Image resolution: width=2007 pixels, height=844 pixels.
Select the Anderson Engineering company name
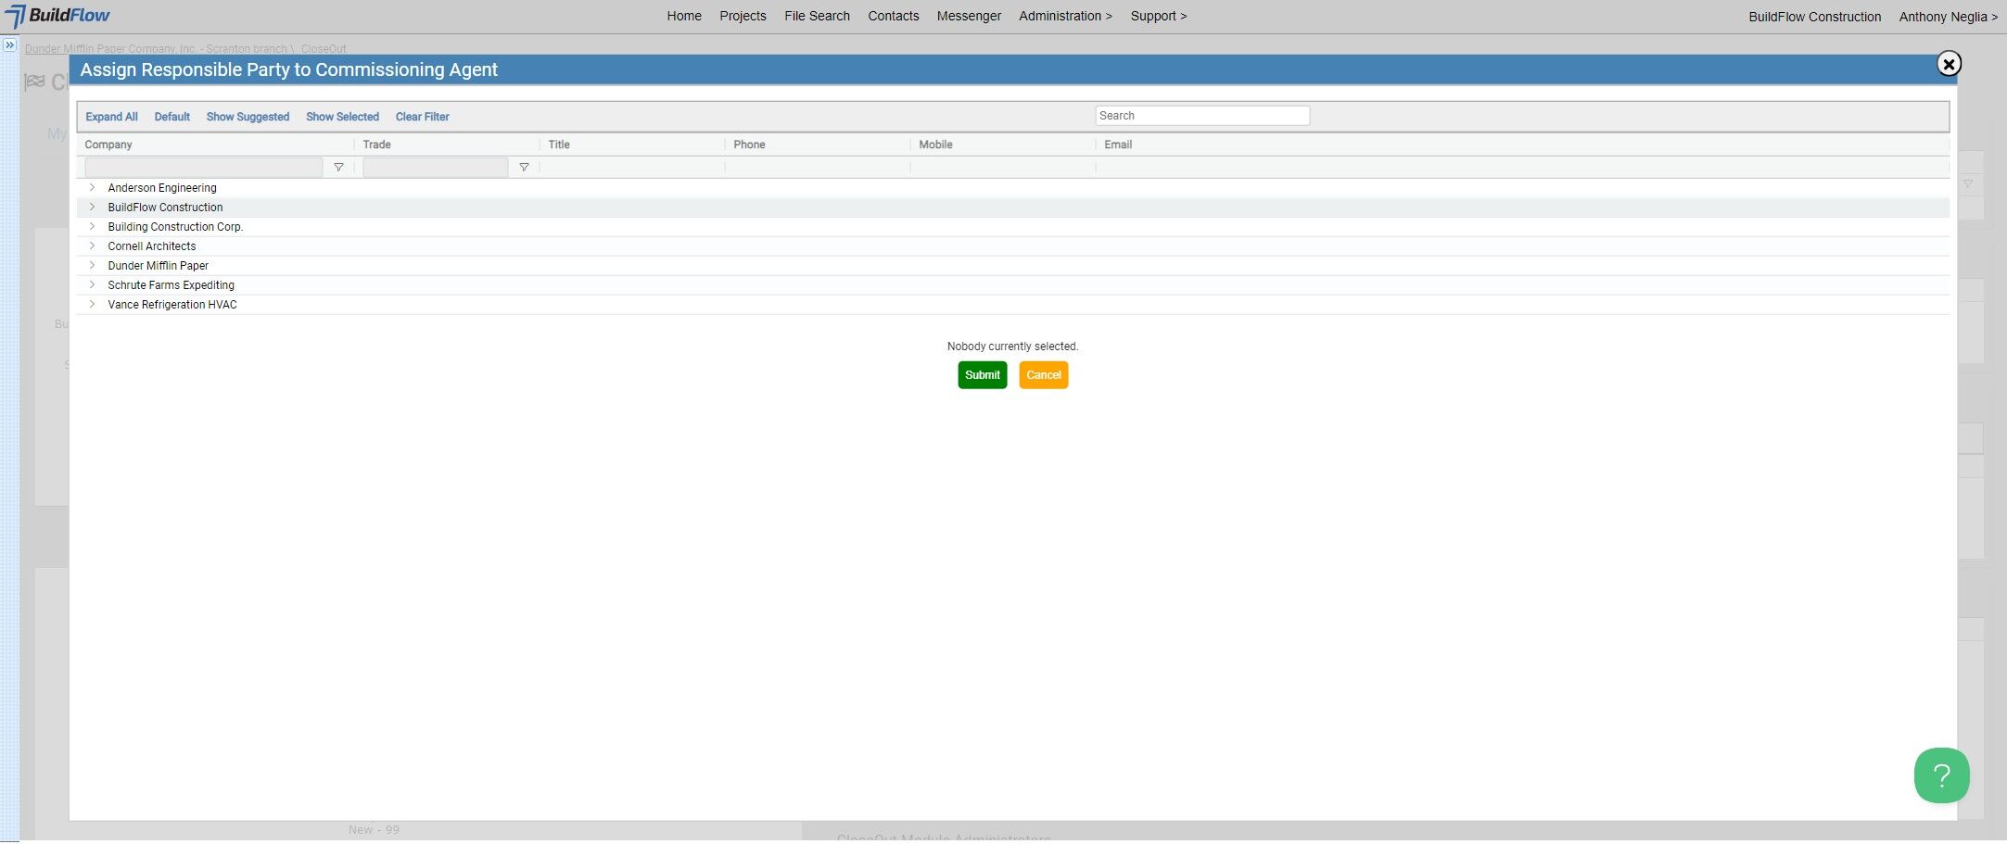(x=162, y=188)
